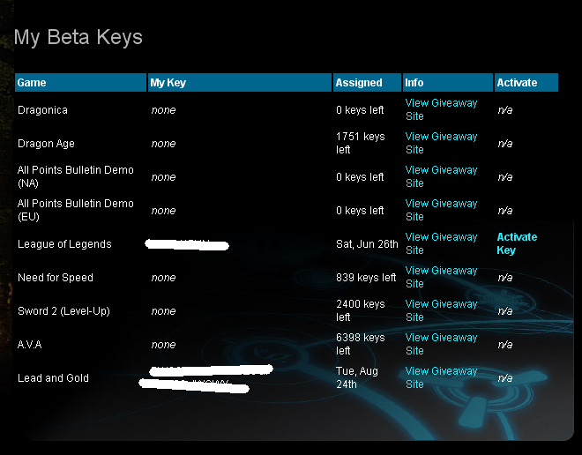
Task: Open giveaway site for All Points Bulletin Demo (NA)
Action: [x=441, y=176]
